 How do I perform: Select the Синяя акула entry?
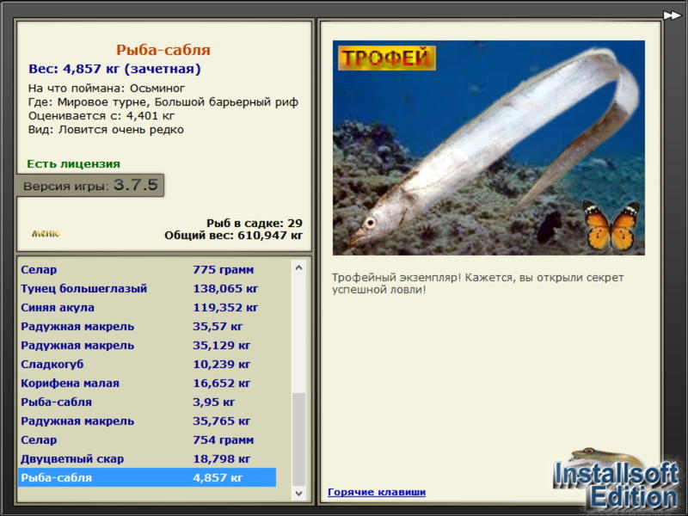[x=58, y=308]
